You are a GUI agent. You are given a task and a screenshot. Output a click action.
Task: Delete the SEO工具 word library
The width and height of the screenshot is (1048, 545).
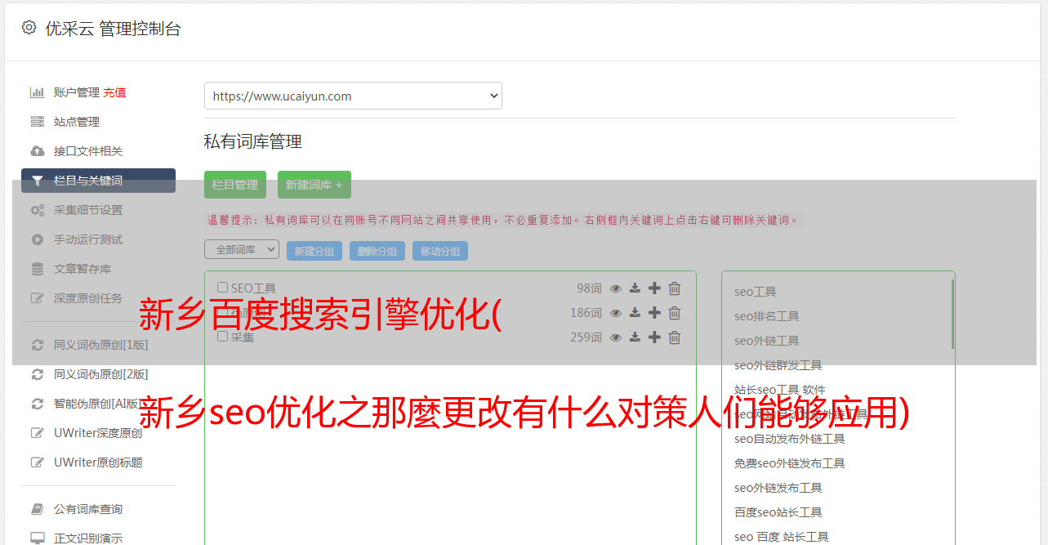(x=675, y=288)
